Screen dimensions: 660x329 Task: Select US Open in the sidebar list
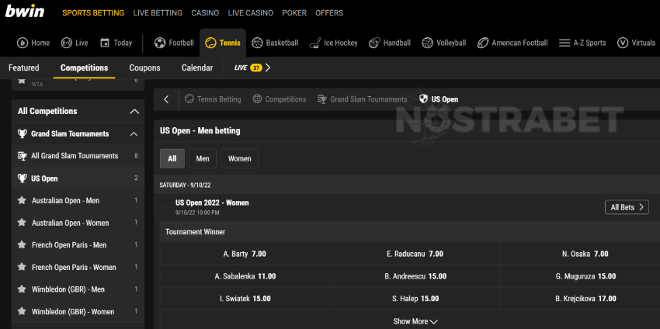click(x=78, y=178)
